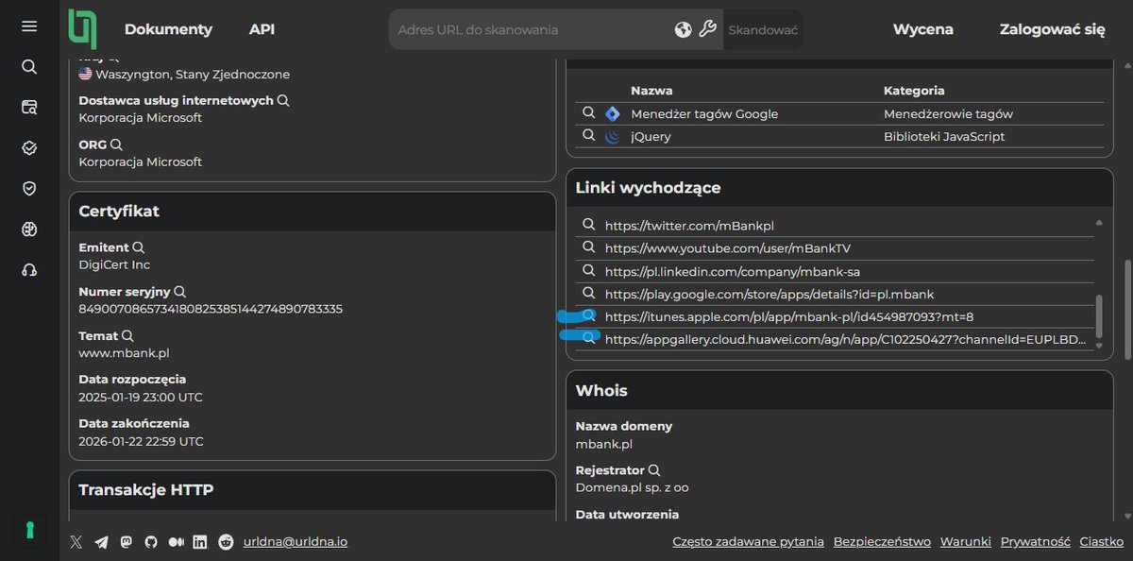Email link urldna@urldna.io in footer
Viewport: 1133px width, 561px height.
click(296, 542)
